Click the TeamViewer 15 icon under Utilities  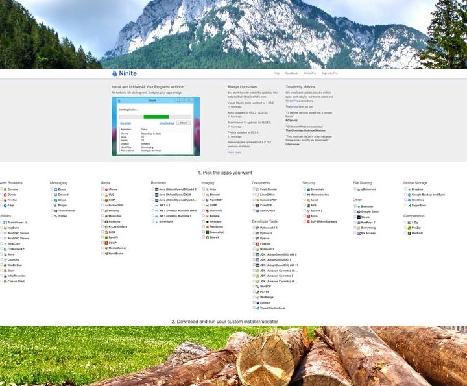pyautogui.click(x=5, y=223)
